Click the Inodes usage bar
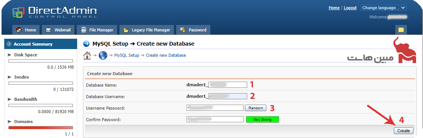423x138 pixels. pos(41,83)
